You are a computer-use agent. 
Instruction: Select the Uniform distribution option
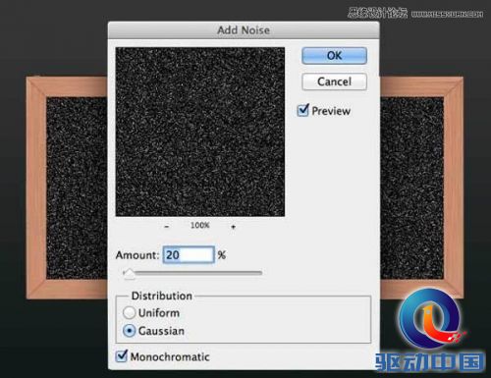pos(129,313)
